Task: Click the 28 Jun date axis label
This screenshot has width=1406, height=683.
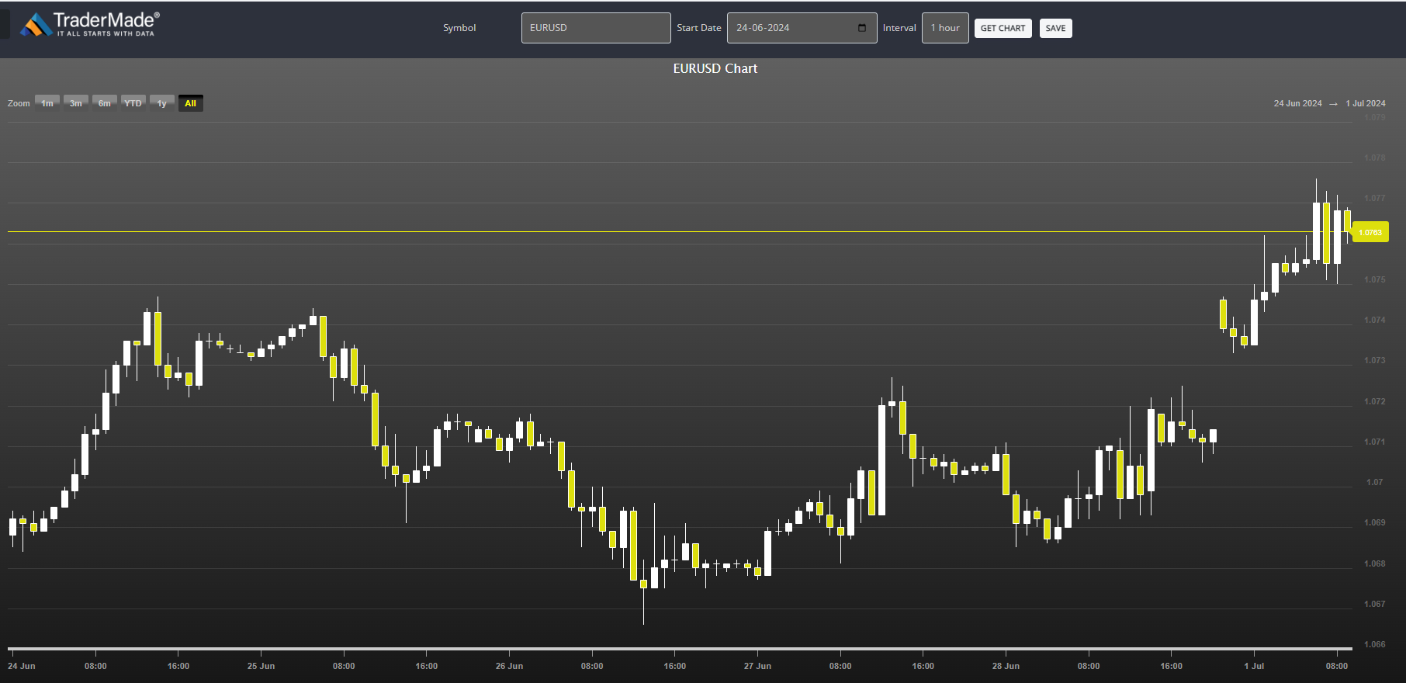Action: point(1006,666)
